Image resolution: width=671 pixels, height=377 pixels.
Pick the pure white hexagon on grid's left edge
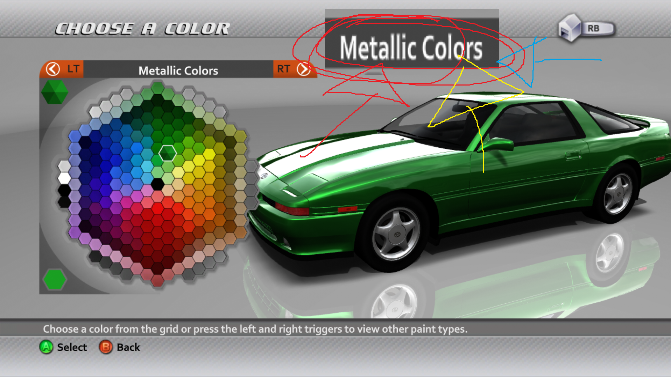[64, 178]
